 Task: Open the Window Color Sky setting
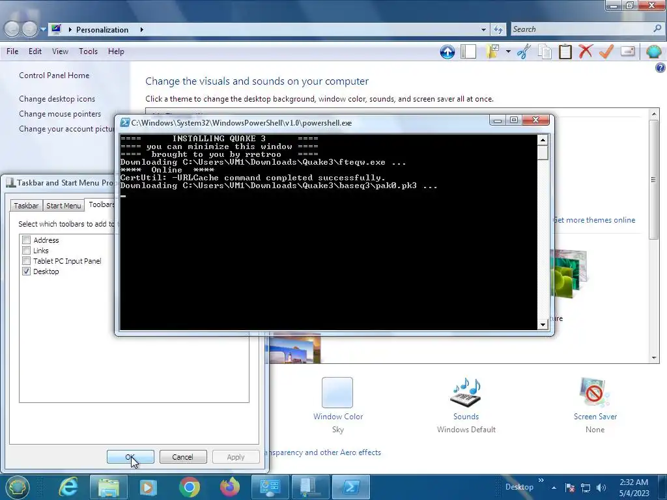(x=338, y=404)
